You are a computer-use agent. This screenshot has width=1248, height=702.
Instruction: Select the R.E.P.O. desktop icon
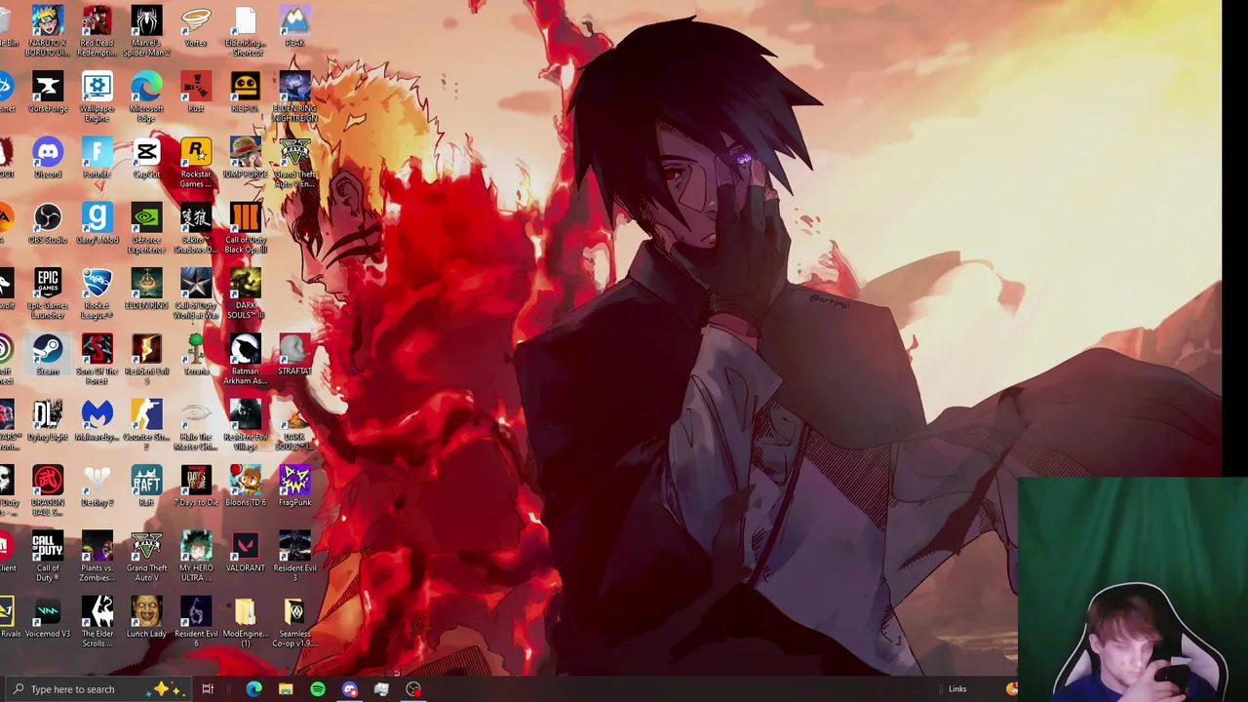[245, 92]
